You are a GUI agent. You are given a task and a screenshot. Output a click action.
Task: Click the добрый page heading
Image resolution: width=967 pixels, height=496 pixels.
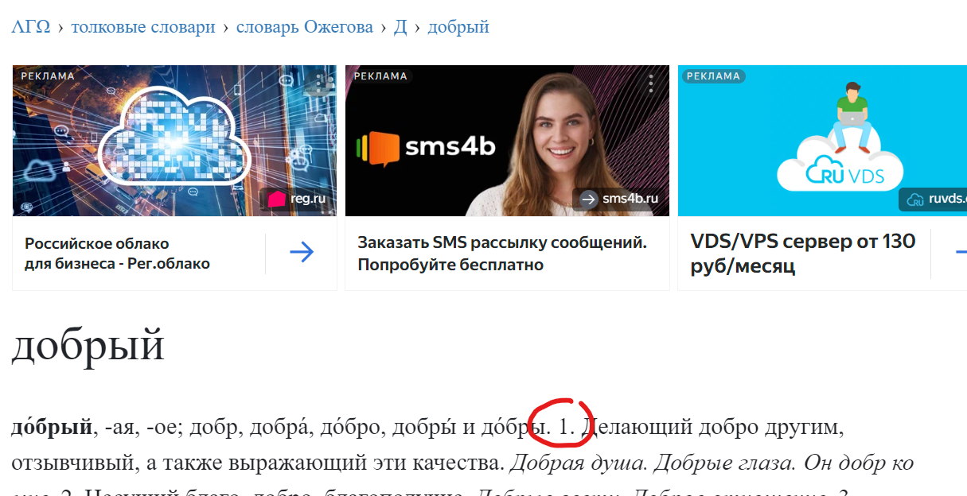pyautogui.click(x=88, y=345)
